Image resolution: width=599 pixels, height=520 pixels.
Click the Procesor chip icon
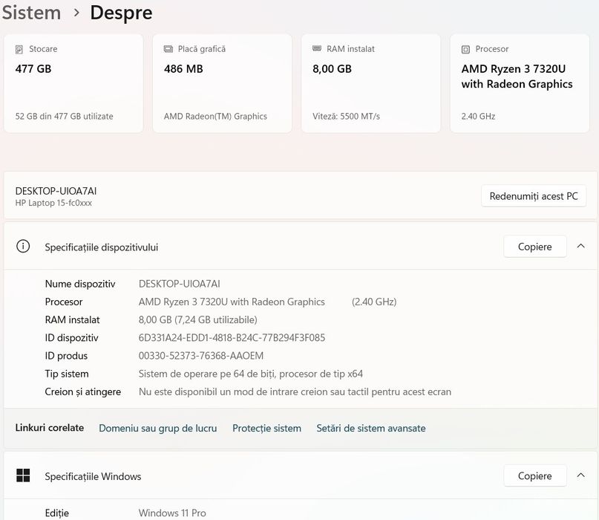465,50
